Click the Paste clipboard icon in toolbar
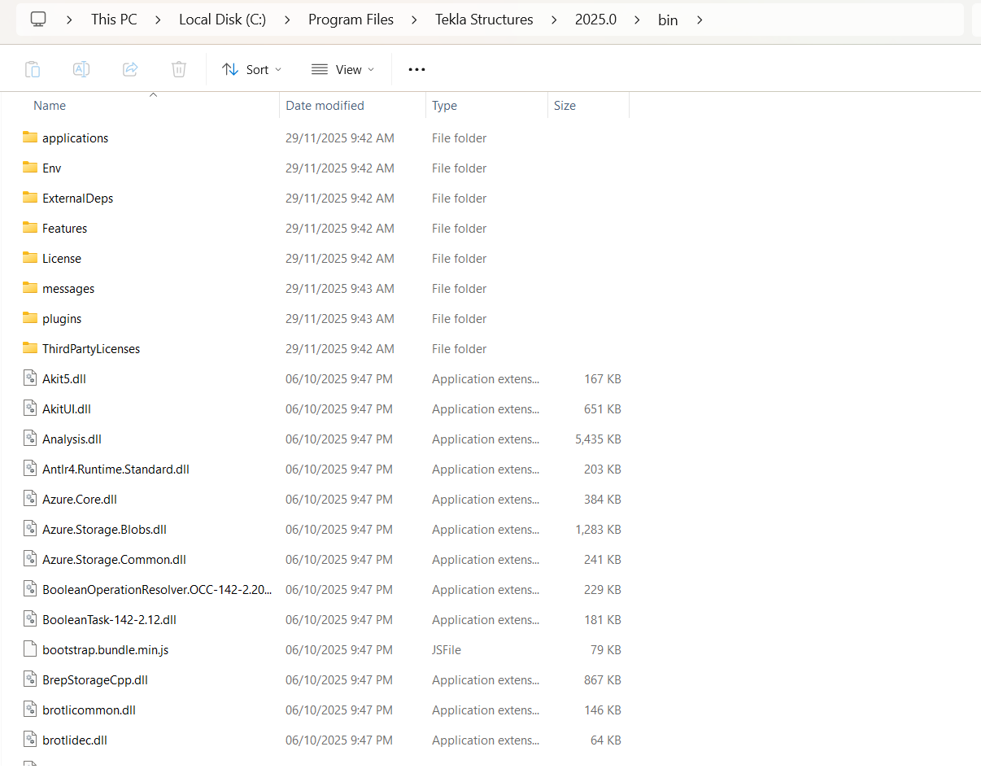 coord(33,69)
